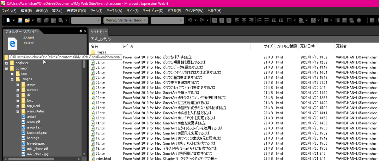Close the Folder List panel with its X
Viewport: 379px width, 161px height.
(85, 31)
